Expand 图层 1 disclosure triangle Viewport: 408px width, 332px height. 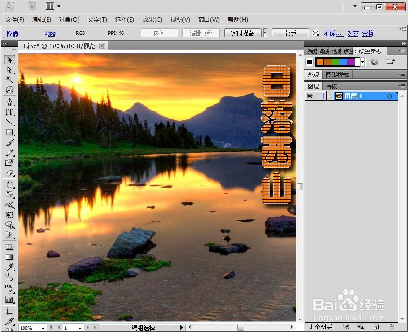330,96
